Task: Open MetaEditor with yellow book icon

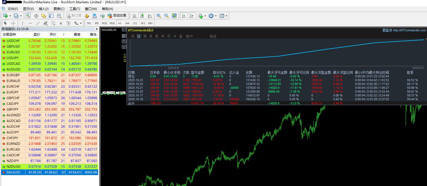Action: point(87,16)
